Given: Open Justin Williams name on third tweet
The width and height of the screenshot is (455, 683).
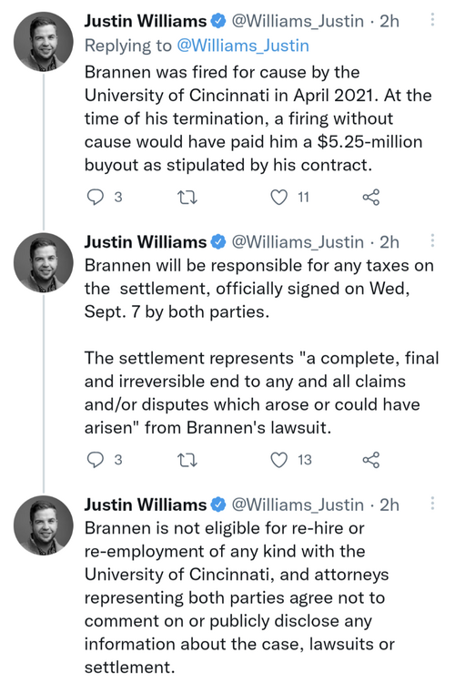Looking at the screenshot, I should (146, 505).
